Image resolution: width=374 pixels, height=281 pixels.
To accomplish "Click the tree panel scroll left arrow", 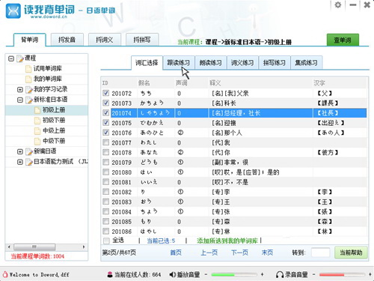I will click(9, 247).
